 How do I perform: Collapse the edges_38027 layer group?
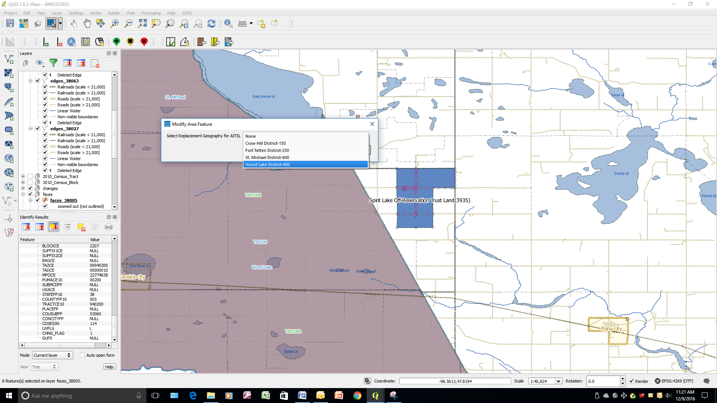(x=30, y=129)
